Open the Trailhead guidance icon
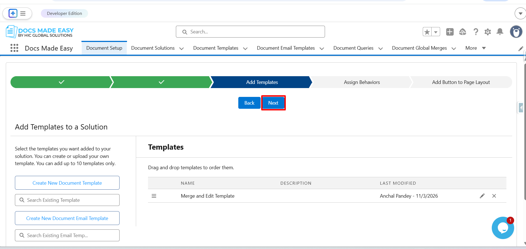526x249 pixels. [x=463, y=32]
